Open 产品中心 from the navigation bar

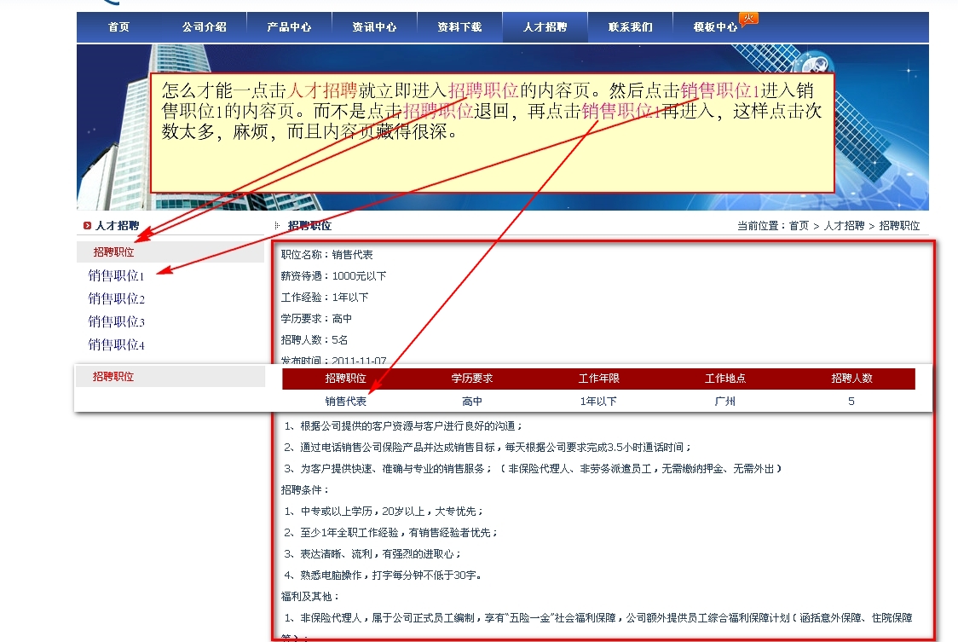click(x=289, y=27)
